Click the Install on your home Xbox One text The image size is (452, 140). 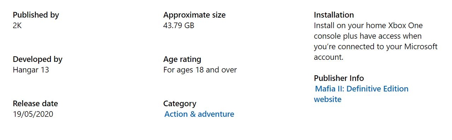click(x=368, y=25)
